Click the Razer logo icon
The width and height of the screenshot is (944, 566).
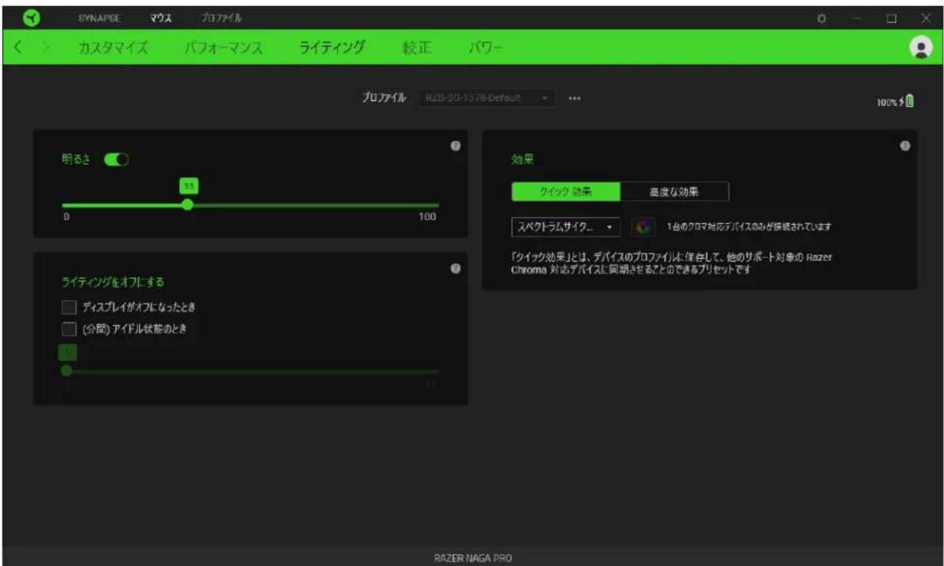click(x=33, y=17)
